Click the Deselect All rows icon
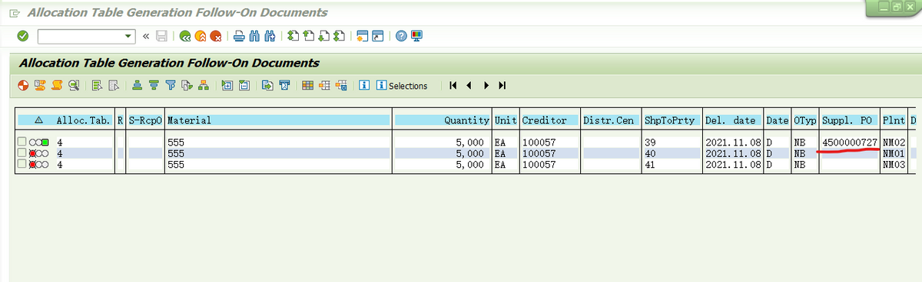922x282 pixels. tap(114, 85)
